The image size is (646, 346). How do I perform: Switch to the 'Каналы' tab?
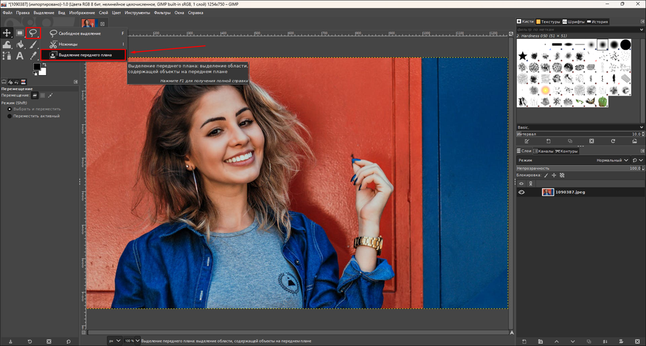click(543, 152)
